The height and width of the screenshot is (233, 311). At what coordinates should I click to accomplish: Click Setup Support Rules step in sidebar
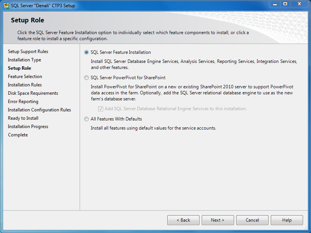28,52
